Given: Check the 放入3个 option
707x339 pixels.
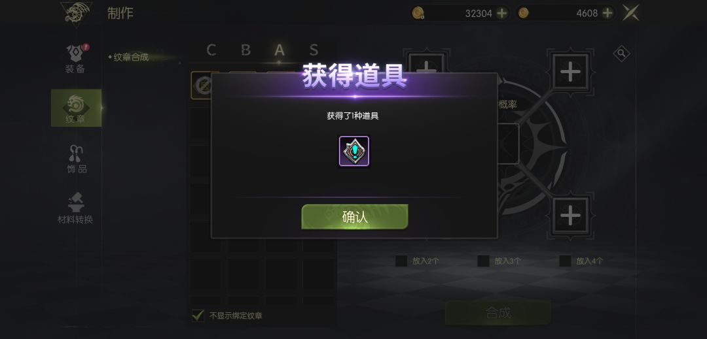Looking at the screenshot, I should (483, 261).
